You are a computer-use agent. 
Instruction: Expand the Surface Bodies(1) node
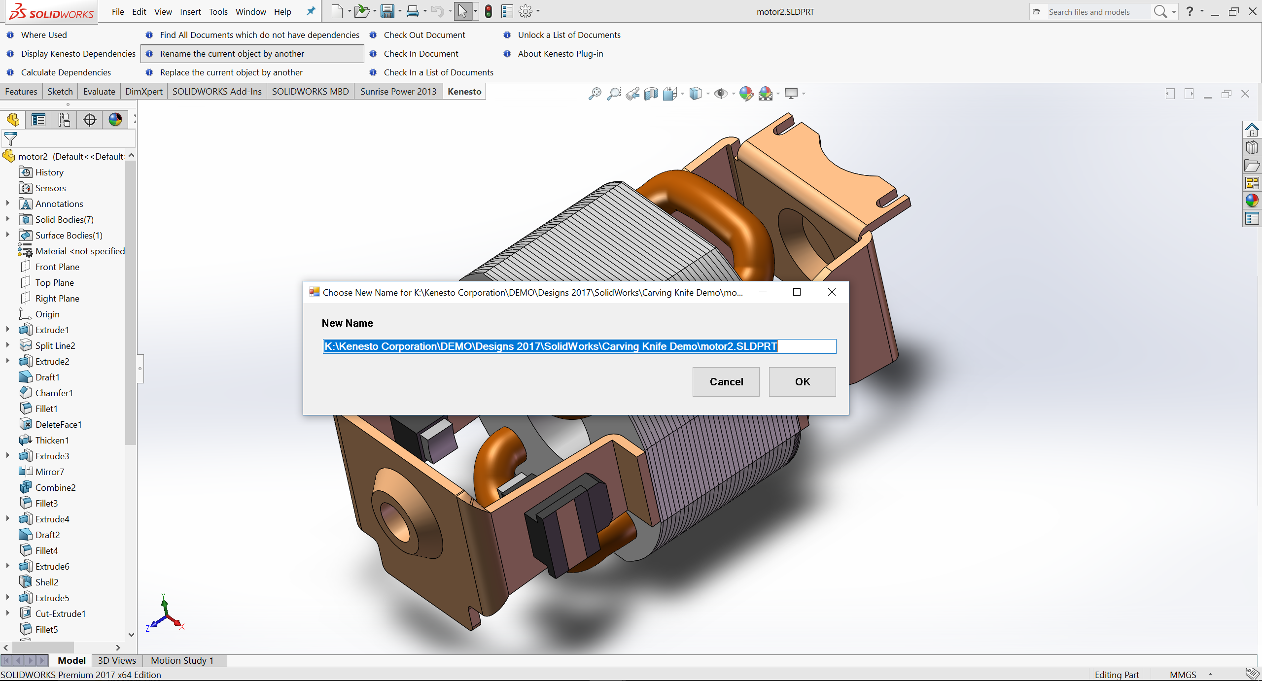7,235
